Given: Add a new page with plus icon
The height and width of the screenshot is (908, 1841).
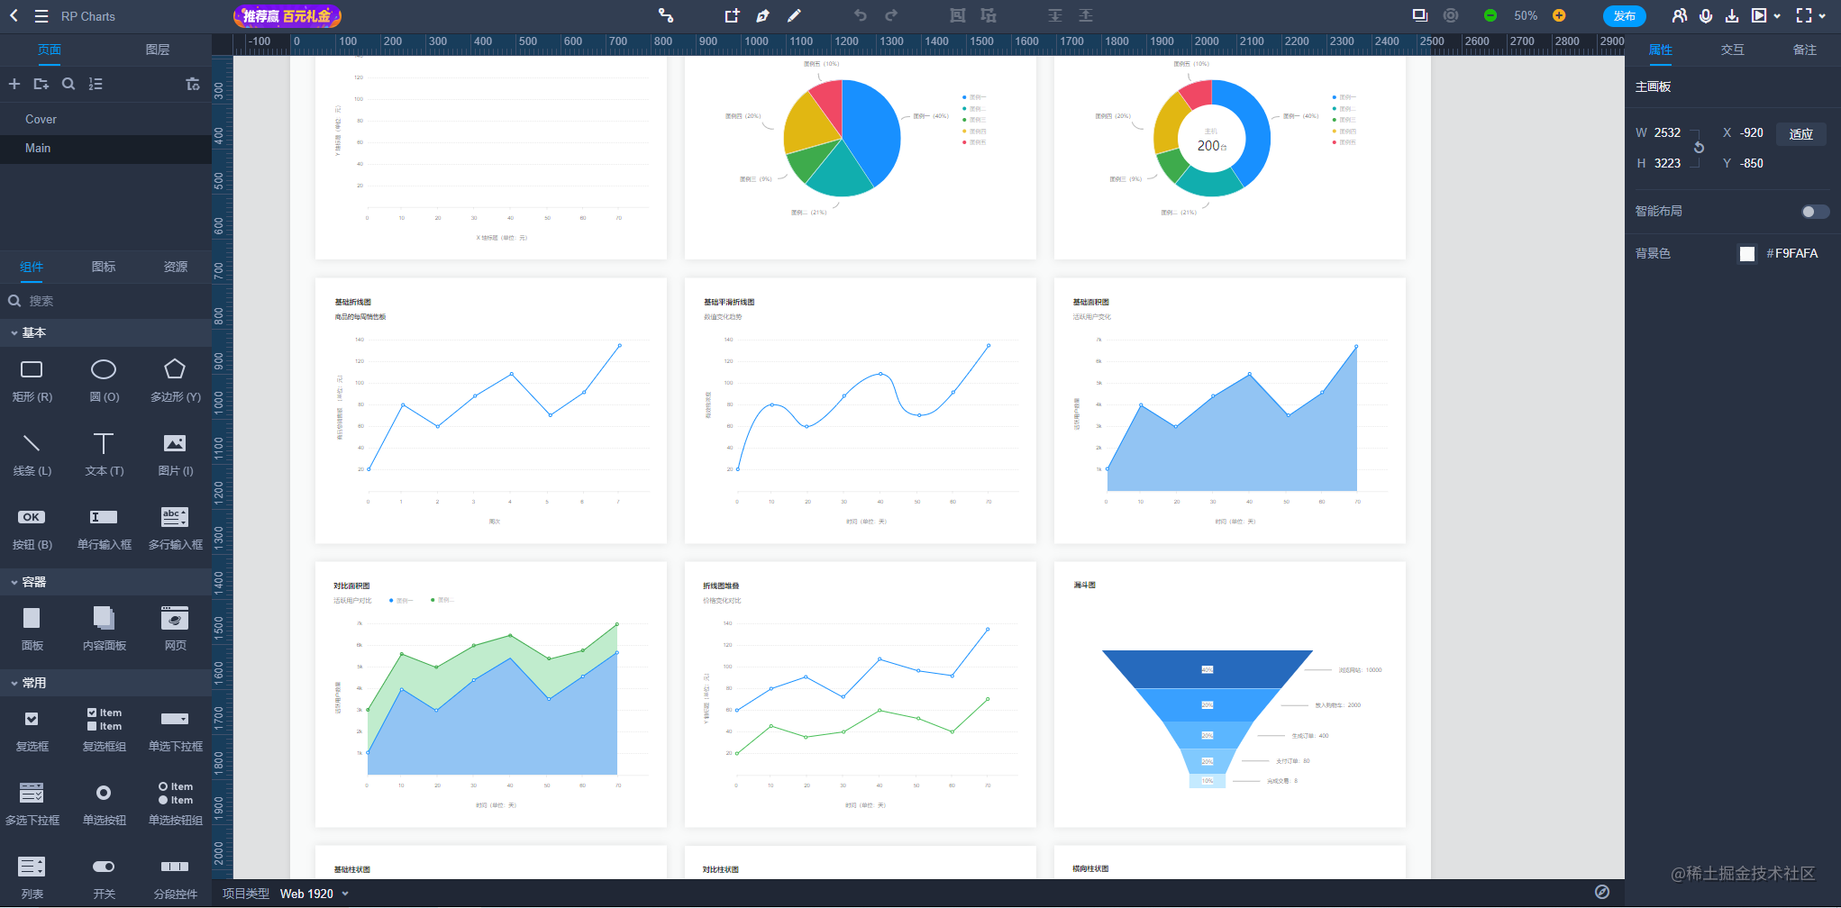Looking at the screenshot, I should tap(14, 84).
